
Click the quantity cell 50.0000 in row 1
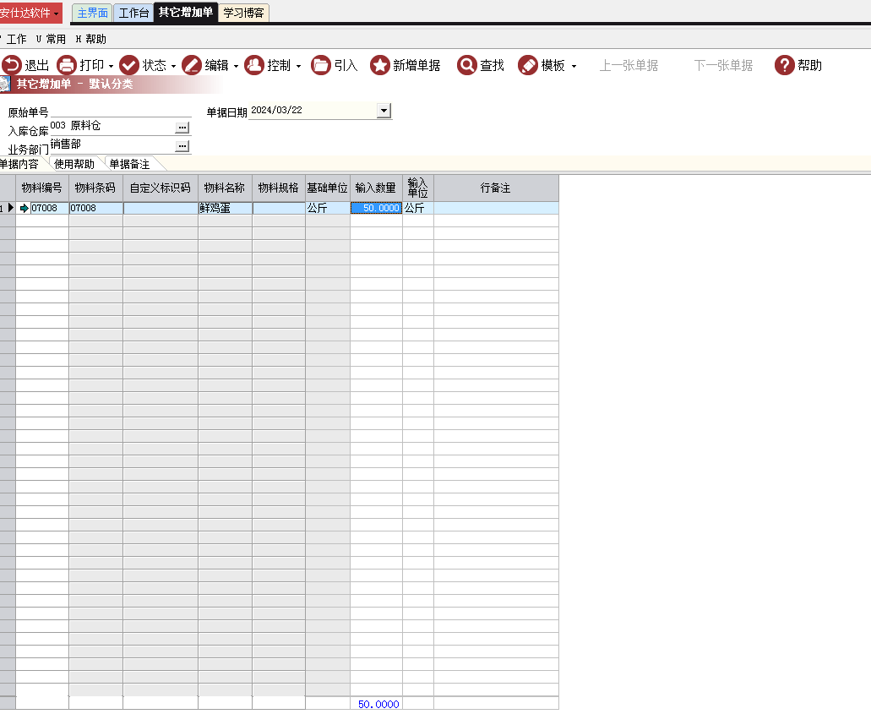[x=375, y=209]
